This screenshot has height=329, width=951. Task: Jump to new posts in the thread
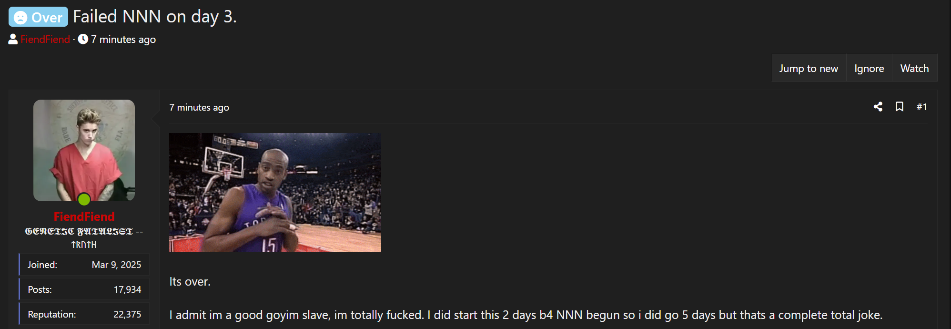[809, 68]
